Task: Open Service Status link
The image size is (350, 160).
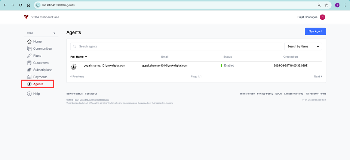Action: click(x=74, y=94)
